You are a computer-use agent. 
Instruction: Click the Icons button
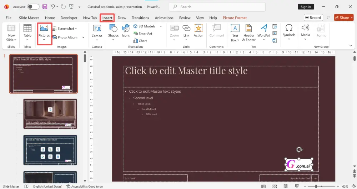[x=126, y=31]
